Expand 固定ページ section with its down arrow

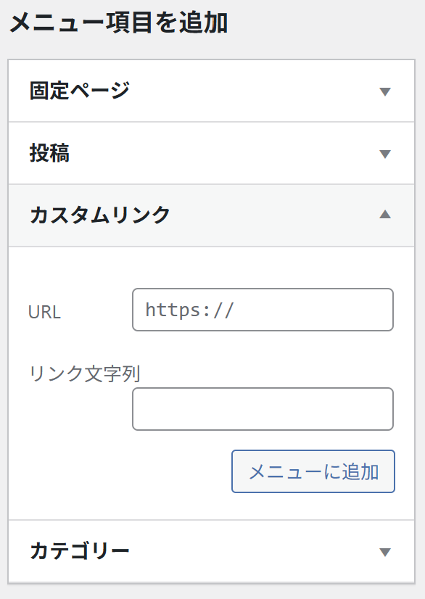385,91
